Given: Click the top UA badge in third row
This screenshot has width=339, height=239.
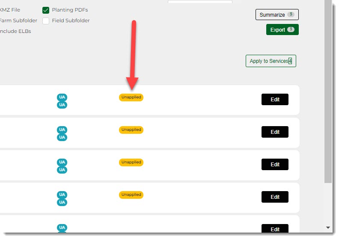Looking at the screenshot, I should [x=62, y=162].
